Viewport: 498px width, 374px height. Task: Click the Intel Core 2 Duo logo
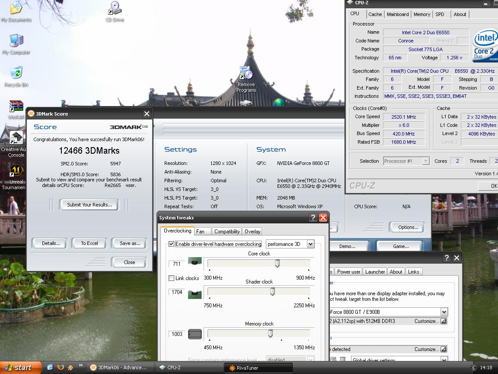(485, 45)
